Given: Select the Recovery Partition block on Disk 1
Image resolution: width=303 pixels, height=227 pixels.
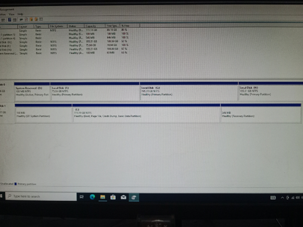Looking at the screenshot, I should (x=261, y=113).
